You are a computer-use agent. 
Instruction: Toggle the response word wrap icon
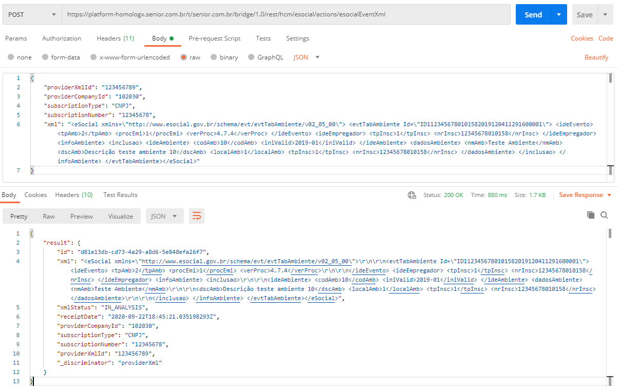click(196, 217)
